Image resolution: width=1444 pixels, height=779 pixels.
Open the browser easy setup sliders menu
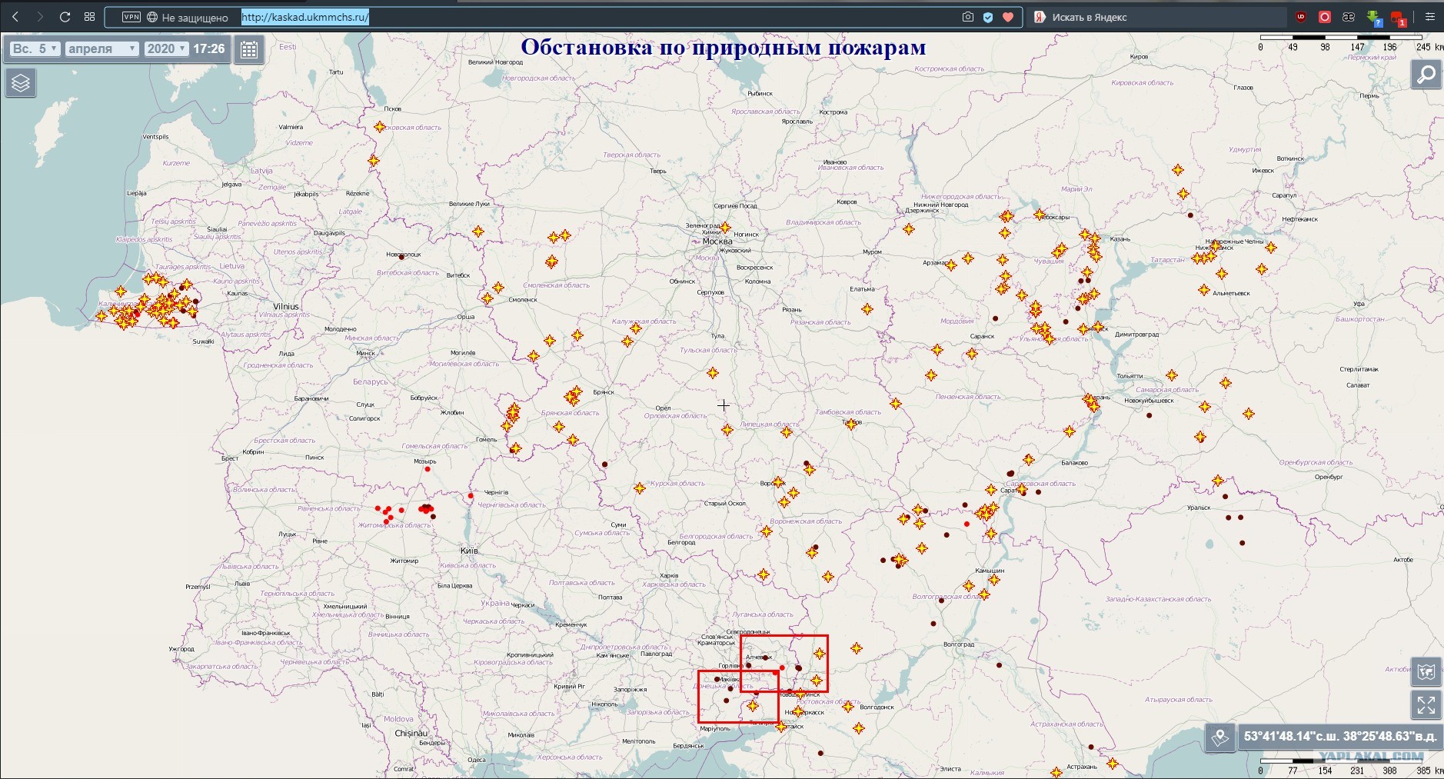[1430, 17]
